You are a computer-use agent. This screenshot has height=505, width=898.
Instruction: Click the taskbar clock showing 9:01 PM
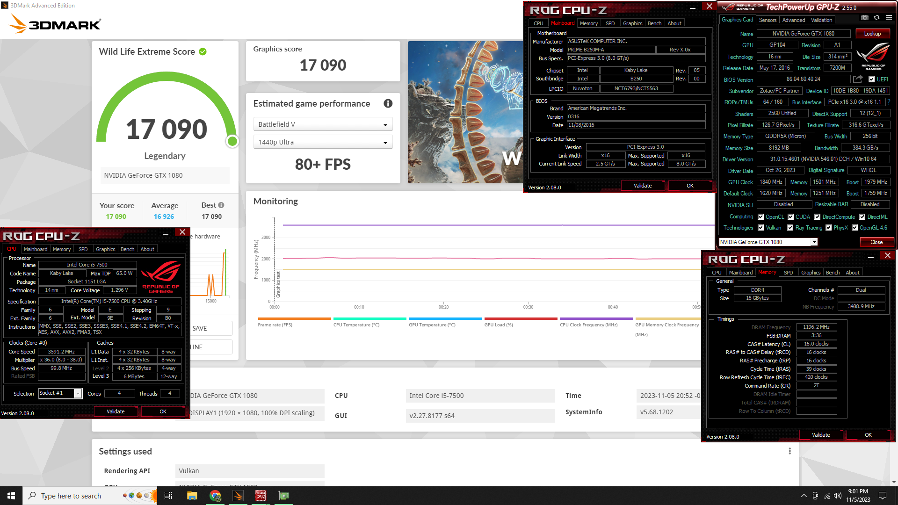pyautogui.click(x=858, y=496)
